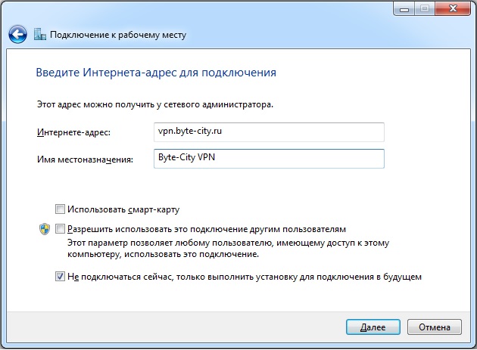Tick the 'Разрешить использовать это подключение' checkbox
This screenshot has width=477, height=350.
pyautogui.click(x=61, y=228)
